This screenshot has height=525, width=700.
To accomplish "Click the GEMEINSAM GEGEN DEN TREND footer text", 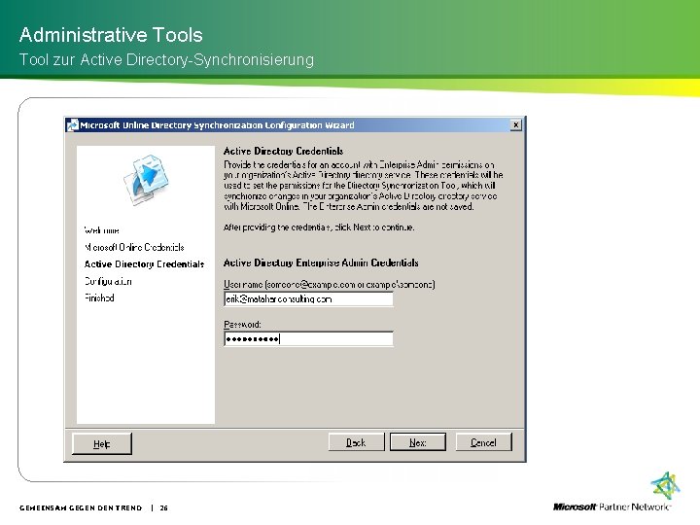I will pos(81,508).
